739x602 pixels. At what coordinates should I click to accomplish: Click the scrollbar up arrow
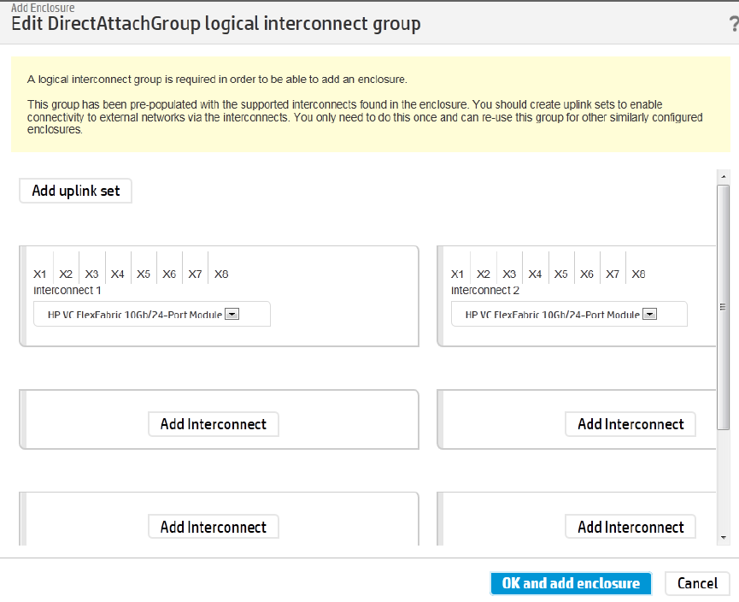[x=723, y=177]
